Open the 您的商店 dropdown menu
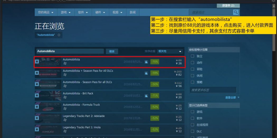 point(46,12)
